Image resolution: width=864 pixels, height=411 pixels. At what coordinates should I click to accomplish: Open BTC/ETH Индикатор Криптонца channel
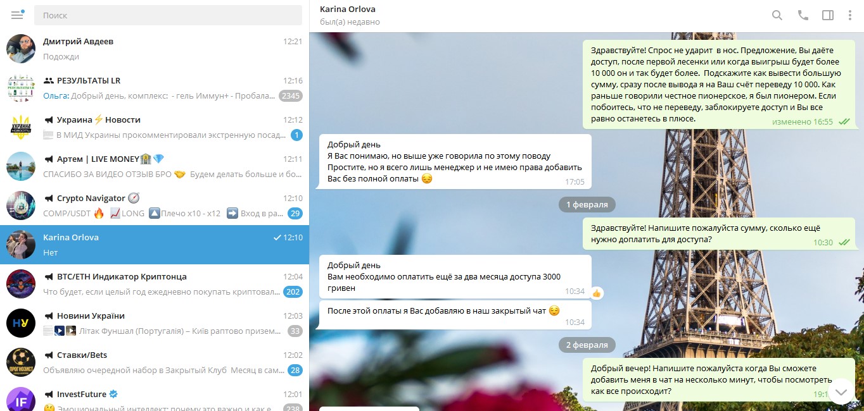155,284
